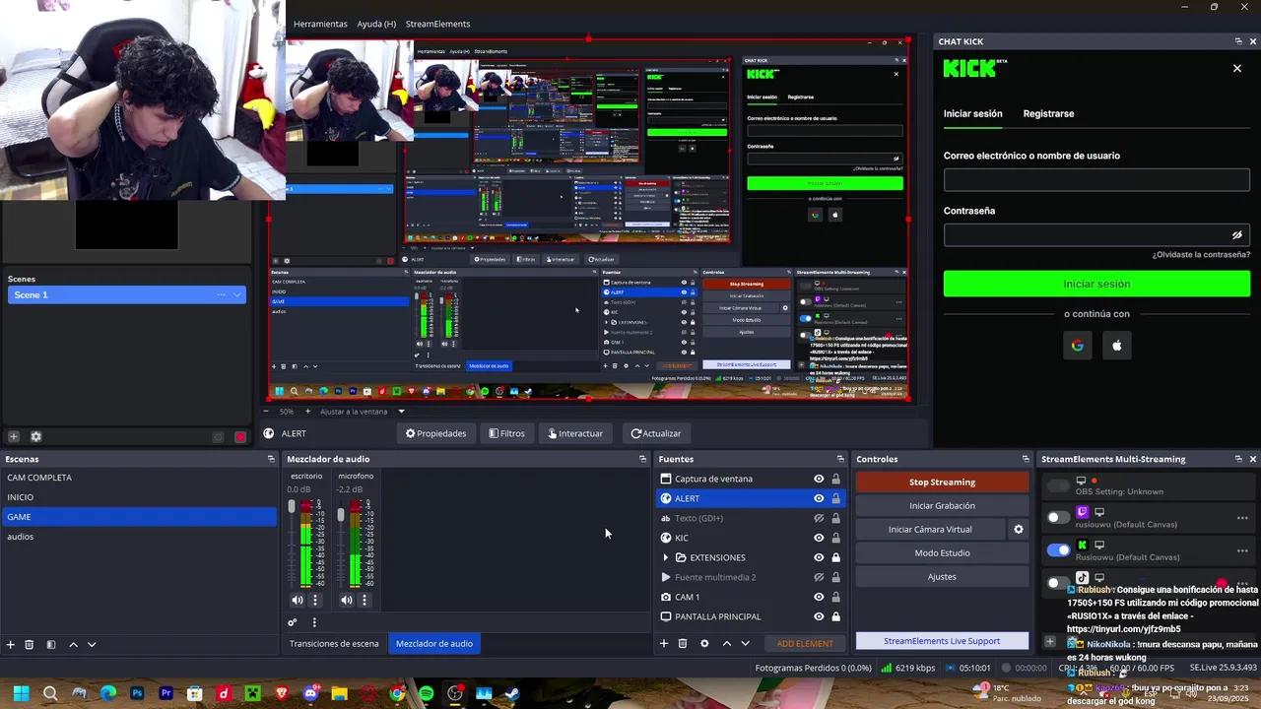This screenshot has height=709, width=1261.
Task: Add a new source in Fuentes
Action: click(664, 643)
